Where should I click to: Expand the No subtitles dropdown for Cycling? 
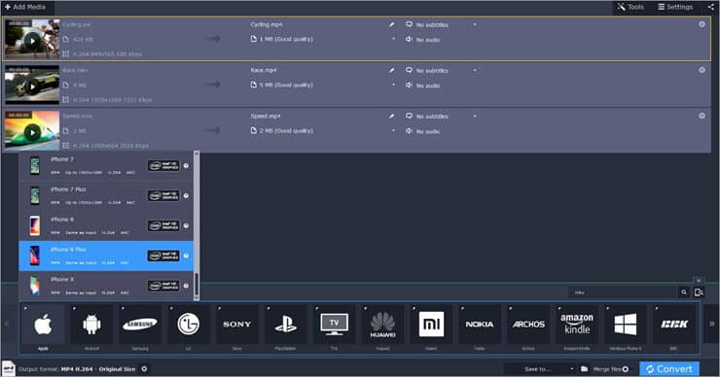coord(475,24)
